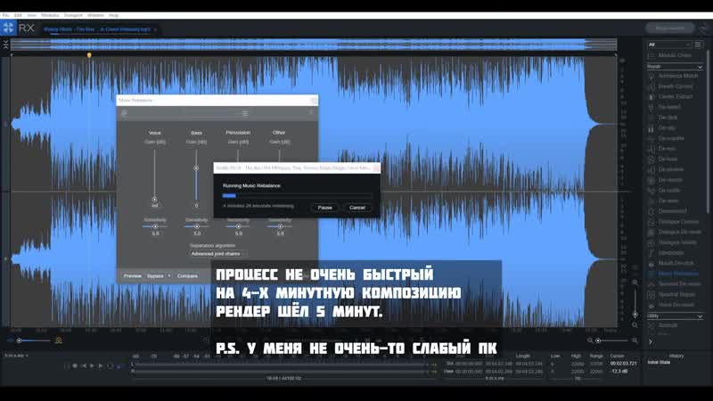Image resolution: width=713 pixels, height=401 pixels.
Task: Open the Mouth De-click module
Action: pos(675,263)
